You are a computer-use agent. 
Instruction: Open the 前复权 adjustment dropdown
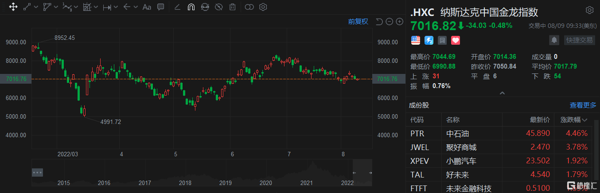pos(358,21)
